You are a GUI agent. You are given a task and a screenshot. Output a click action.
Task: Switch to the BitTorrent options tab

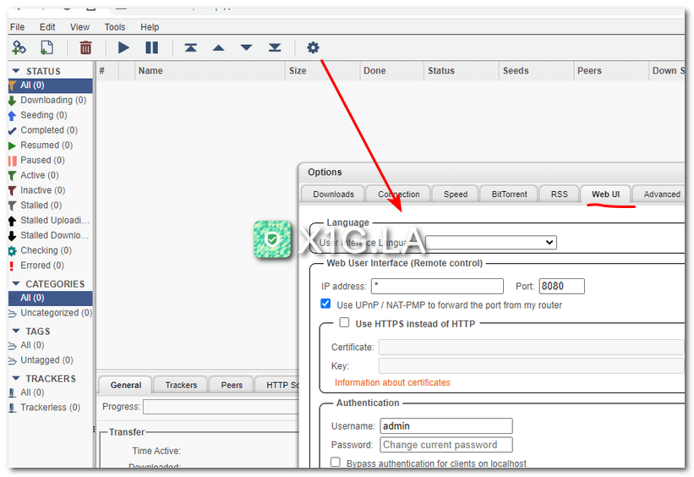point(509,195)
